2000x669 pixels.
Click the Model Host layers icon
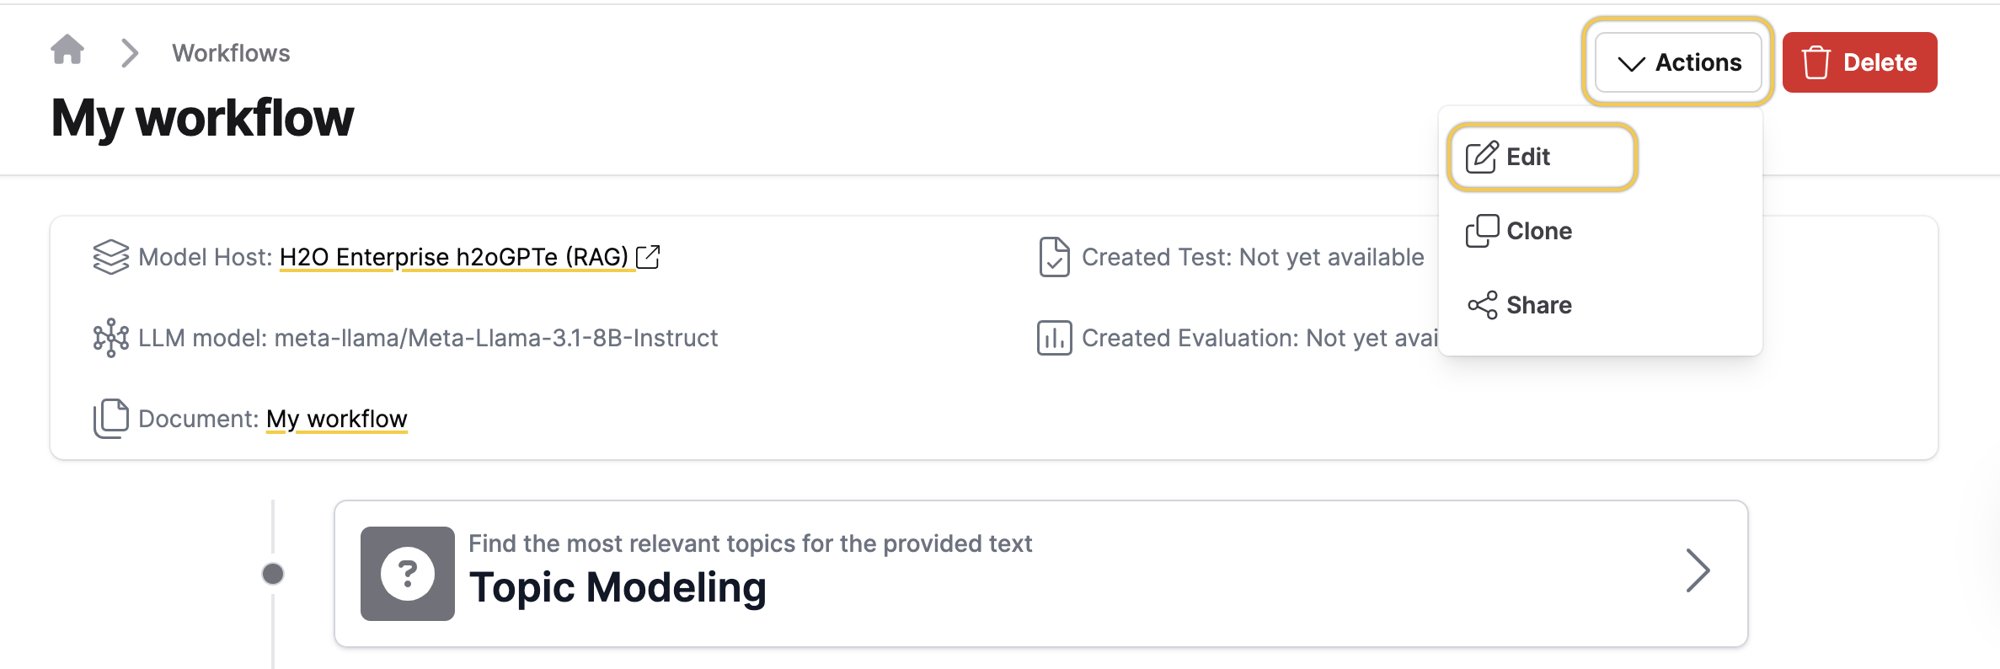click(x=110, y=257)
